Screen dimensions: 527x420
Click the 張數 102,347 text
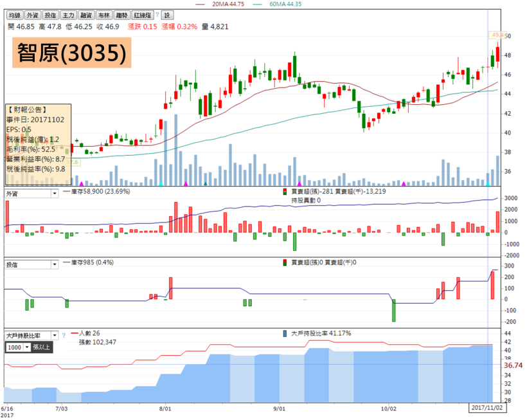click(x=98, y=342)
